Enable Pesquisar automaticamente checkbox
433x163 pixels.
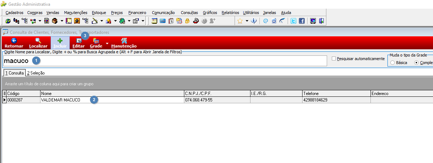pos(334,59)
